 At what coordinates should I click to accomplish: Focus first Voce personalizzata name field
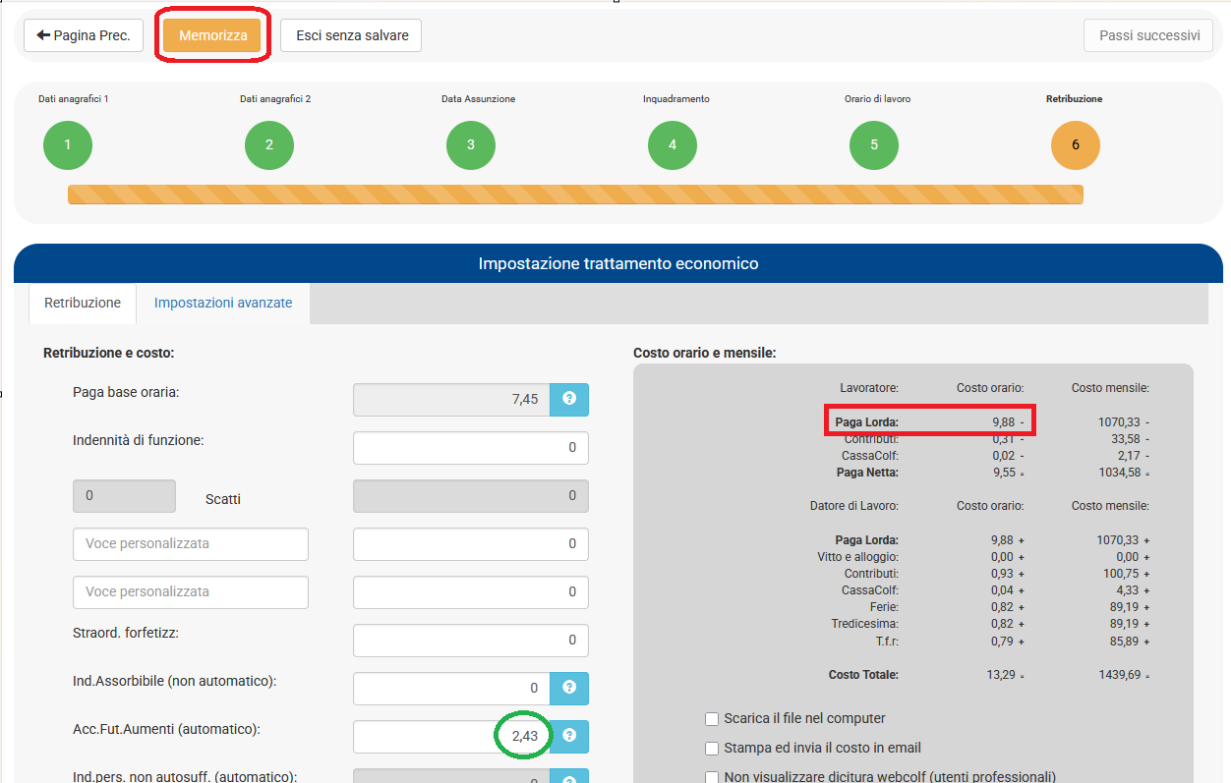191,543
